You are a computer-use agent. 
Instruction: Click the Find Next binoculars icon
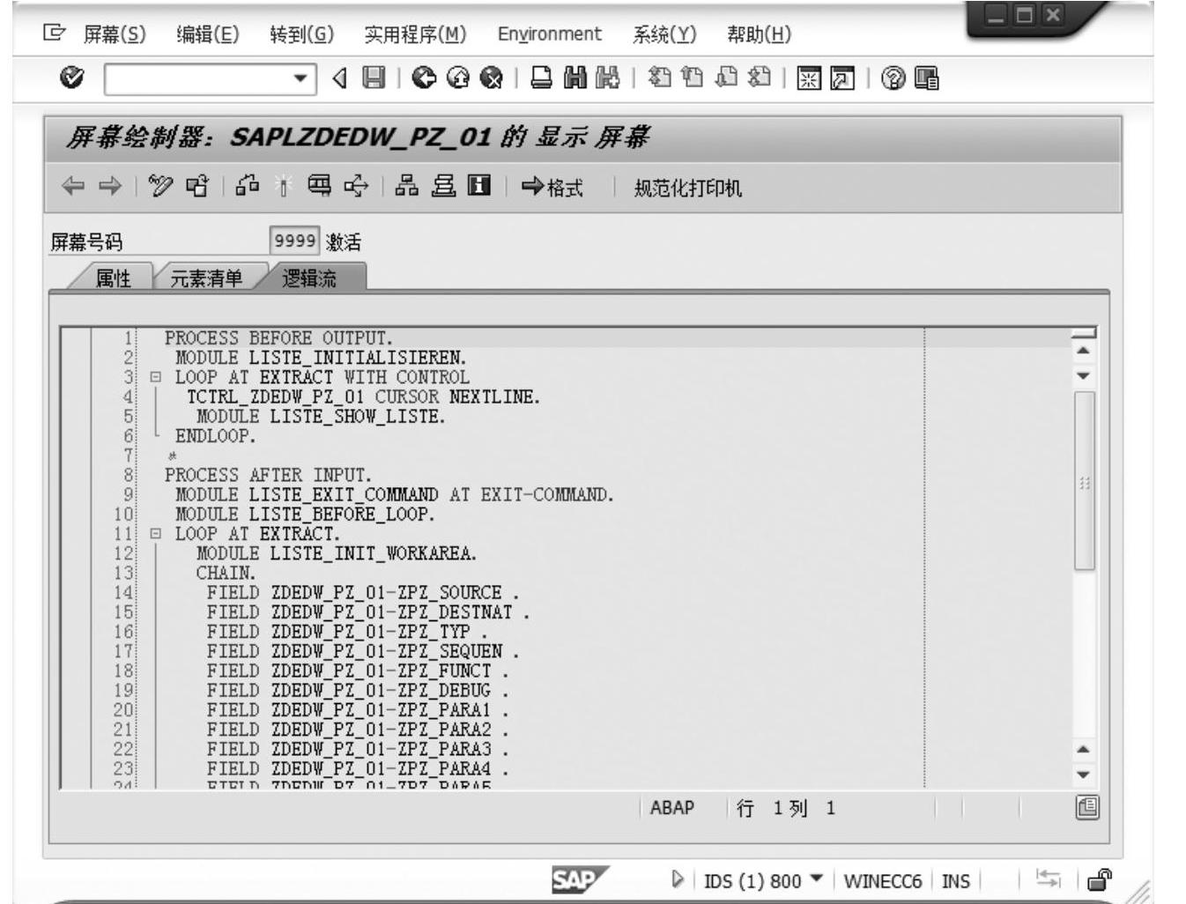607,78
